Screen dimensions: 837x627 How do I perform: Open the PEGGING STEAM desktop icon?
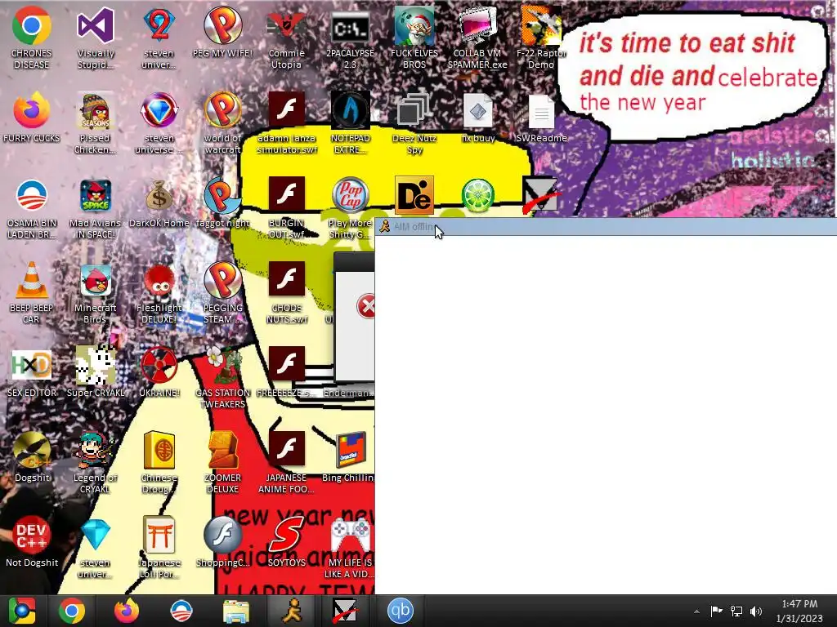[x=222, y=281]
